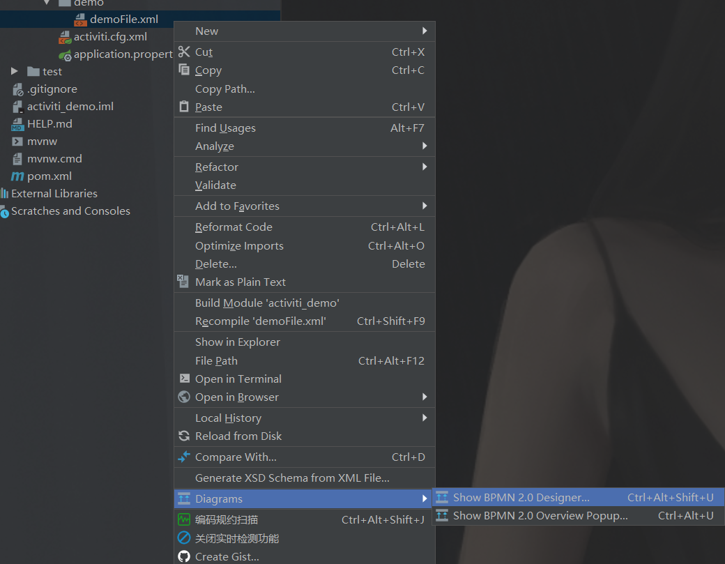This screenshot has width=725, height=564.
Task: Click the .gitignore file icon
Action: [x=17, y=89]
